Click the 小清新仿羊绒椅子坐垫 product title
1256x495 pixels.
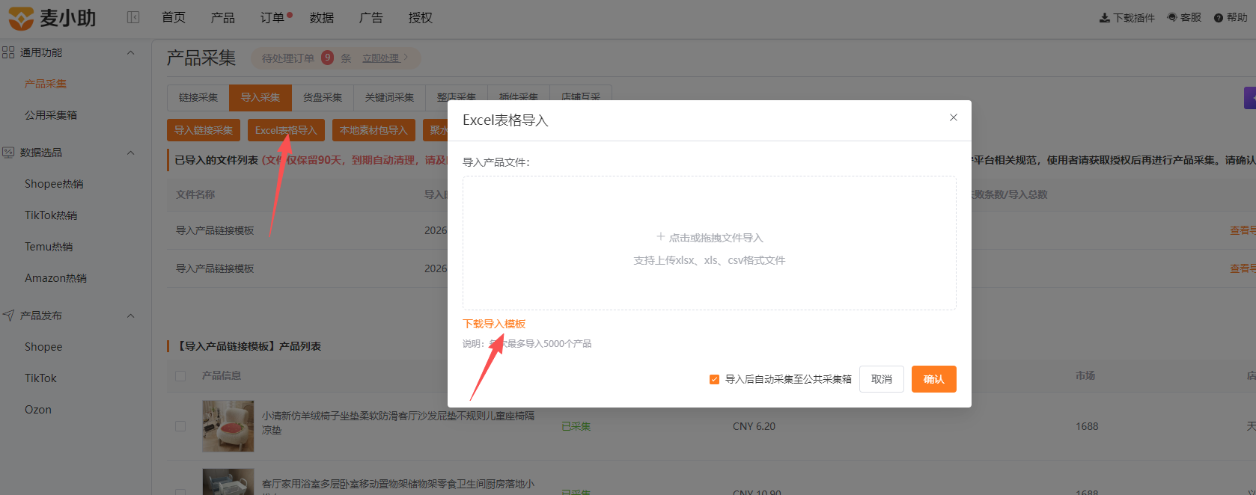(398, 422)
